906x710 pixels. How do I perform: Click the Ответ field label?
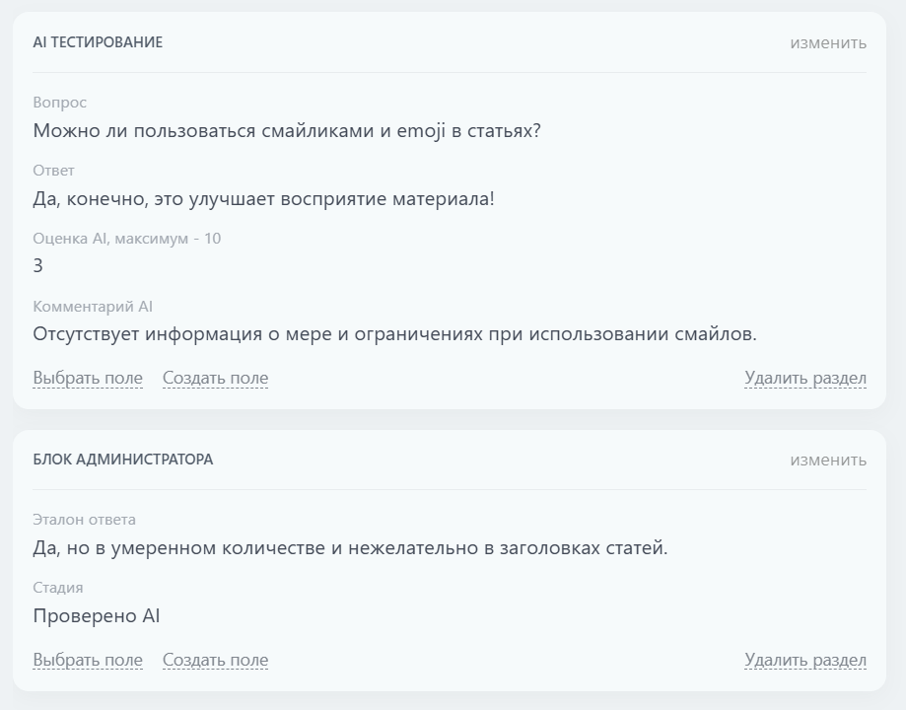[51, 171]
